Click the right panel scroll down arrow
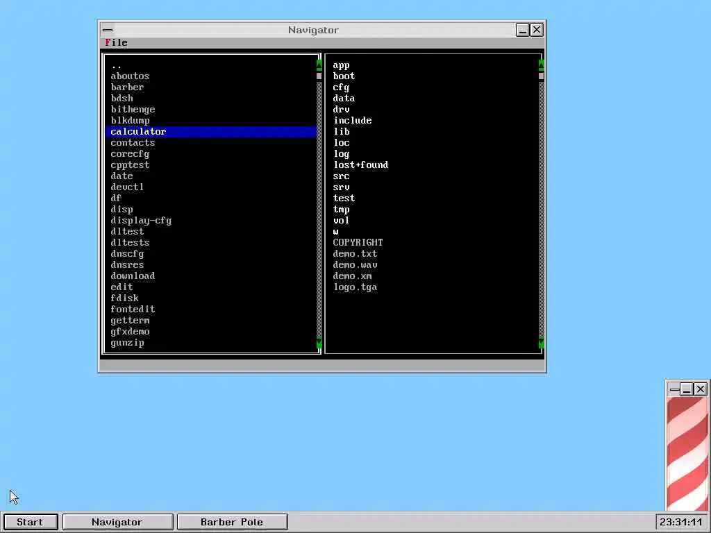The image size is (711, 533). coord(541,343)
